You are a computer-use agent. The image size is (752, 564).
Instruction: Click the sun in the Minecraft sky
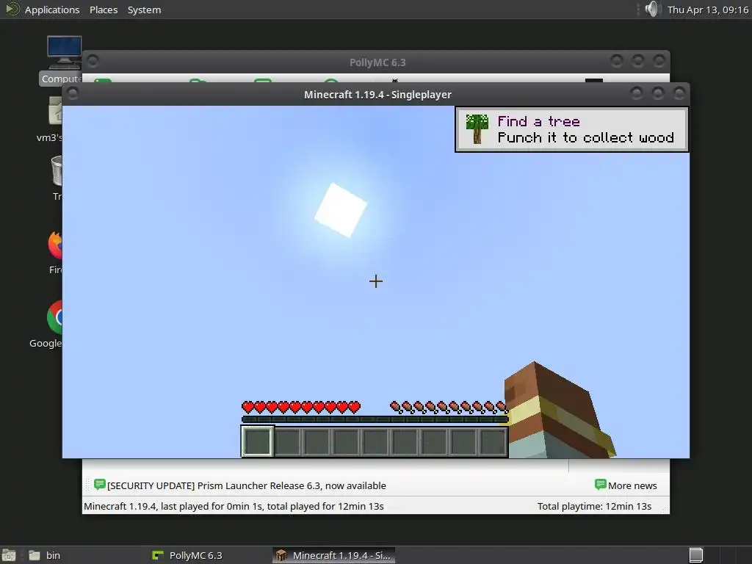(x=341, y=210)
